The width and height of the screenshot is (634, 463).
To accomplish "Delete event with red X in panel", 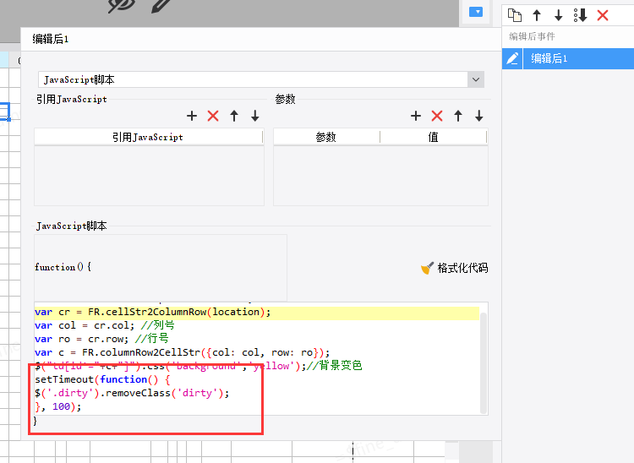I will (603, 15).
